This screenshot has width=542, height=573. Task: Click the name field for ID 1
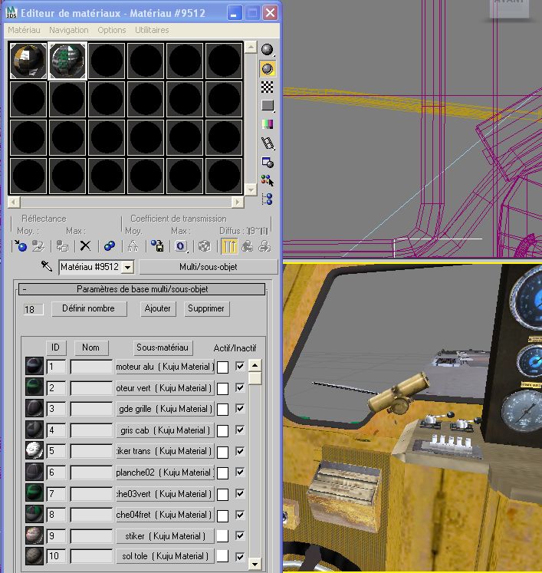[92, 367]
